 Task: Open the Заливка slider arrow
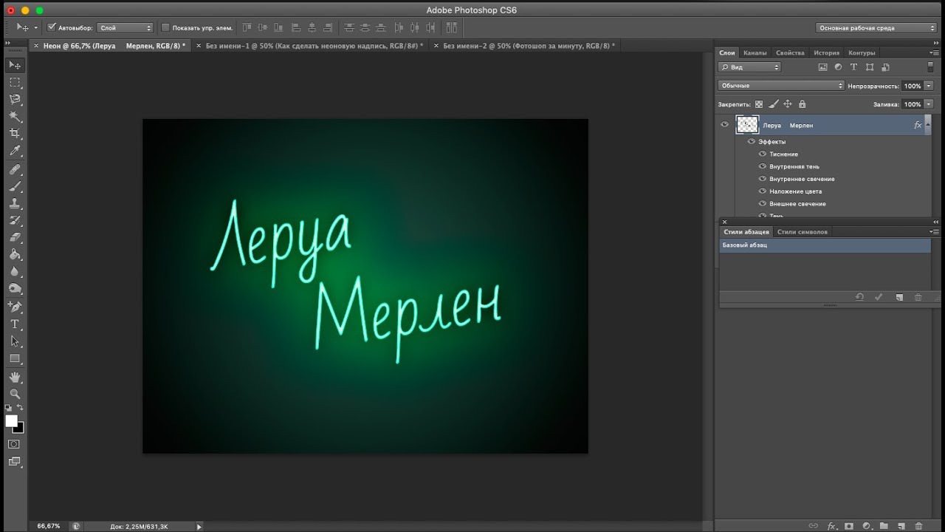[x=929, y=104]
